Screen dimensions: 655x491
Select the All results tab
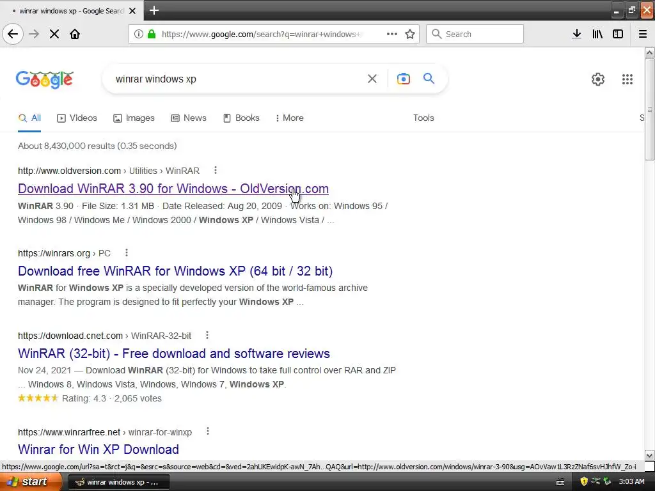[x=29, y=118]
